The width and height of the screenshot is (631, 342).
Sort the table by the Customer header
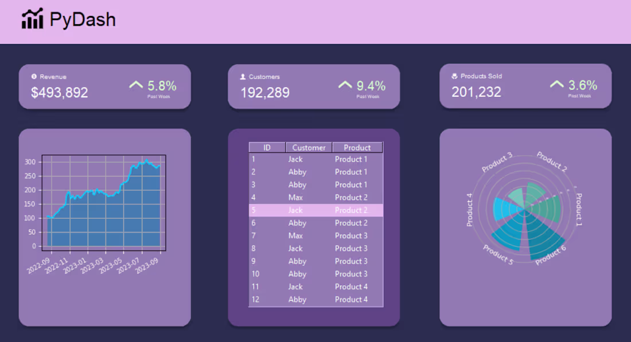click(309, 147)
